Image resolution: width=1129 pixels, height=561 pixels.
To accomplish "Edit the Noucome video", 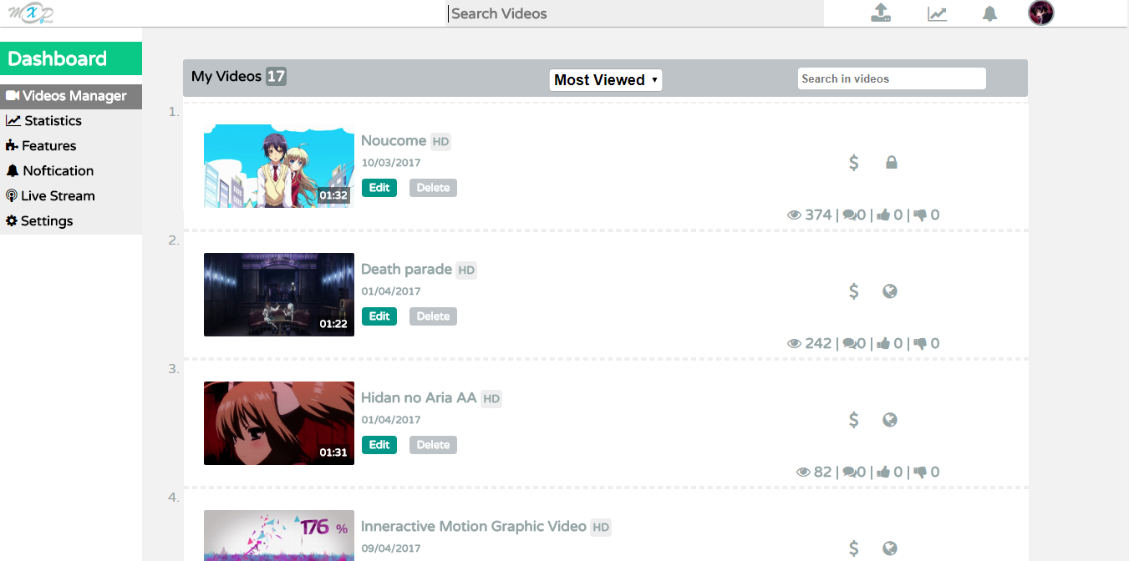I will (x=379, y=188).
